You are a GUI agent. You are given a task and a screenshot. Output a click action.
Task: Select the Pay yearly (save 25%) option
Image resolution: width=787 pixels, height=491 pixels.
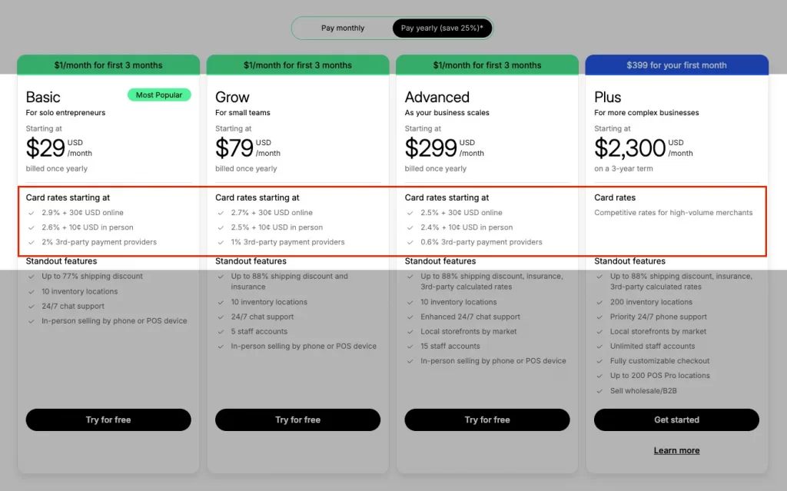point(440,28)
